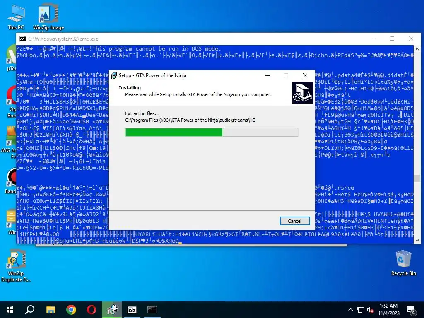Image resolution: width=424 pixels, height=318 pixels.
Task: Click the installer computer graphic icon
Action: point(302,92)
